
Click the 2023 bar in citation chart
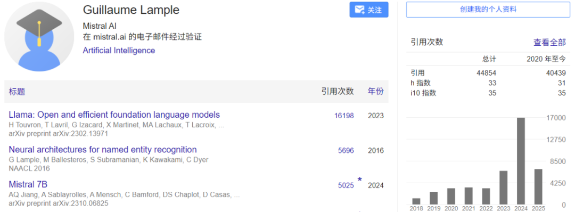pos(503,187)
